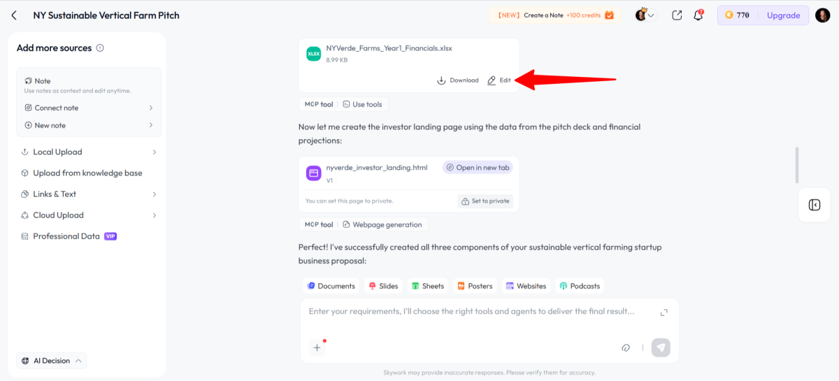The image size is (839, 381).
Task: Click the plus attachment icon
Action: pos(317,347)
